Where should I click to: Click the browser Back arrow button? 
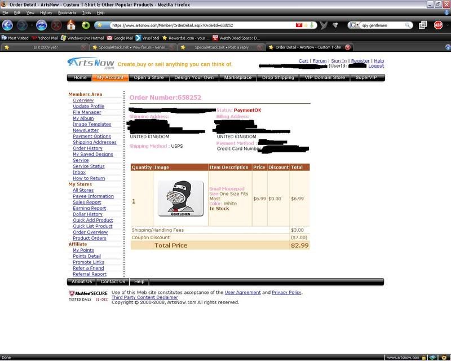[x=7, y=25]
